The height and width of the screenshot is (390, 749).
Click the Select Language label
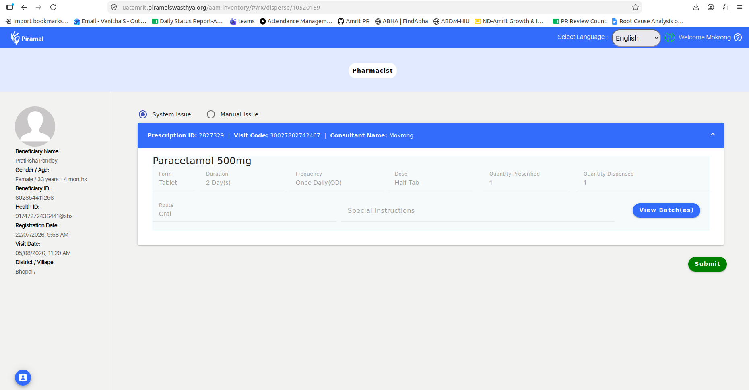coord(583,37)
